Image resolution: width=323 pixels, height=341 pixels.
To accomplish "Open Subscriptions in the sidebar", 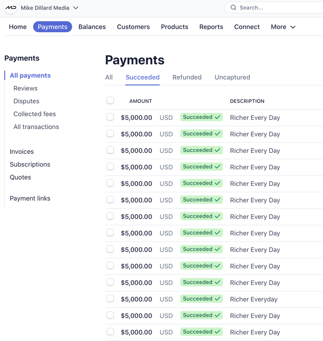I will [x=30, y=164].
